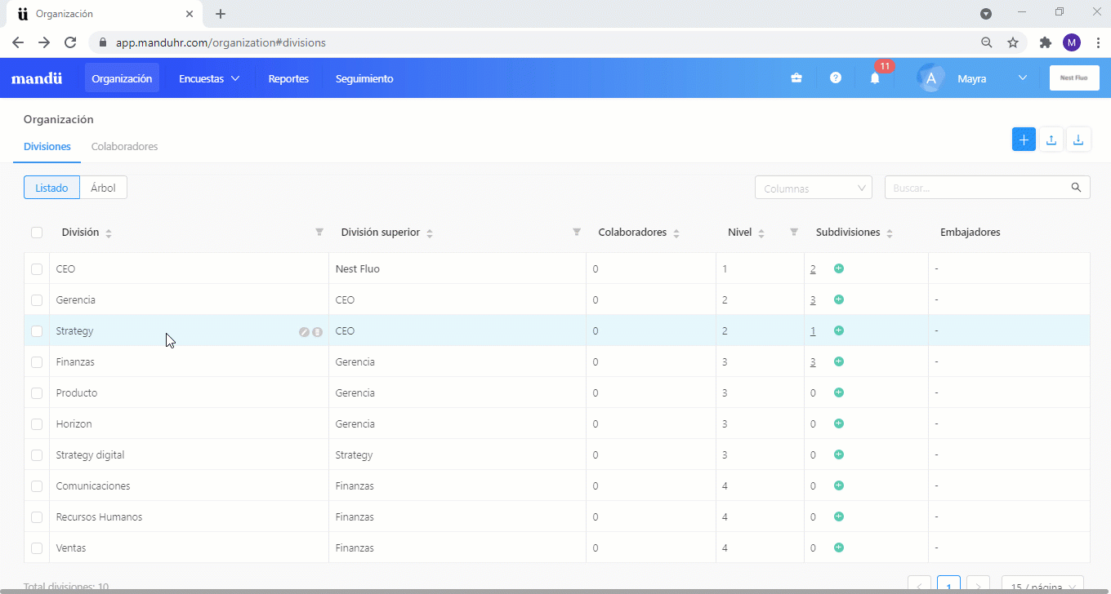Check the Strategy row checkbox

coord(37,331)
